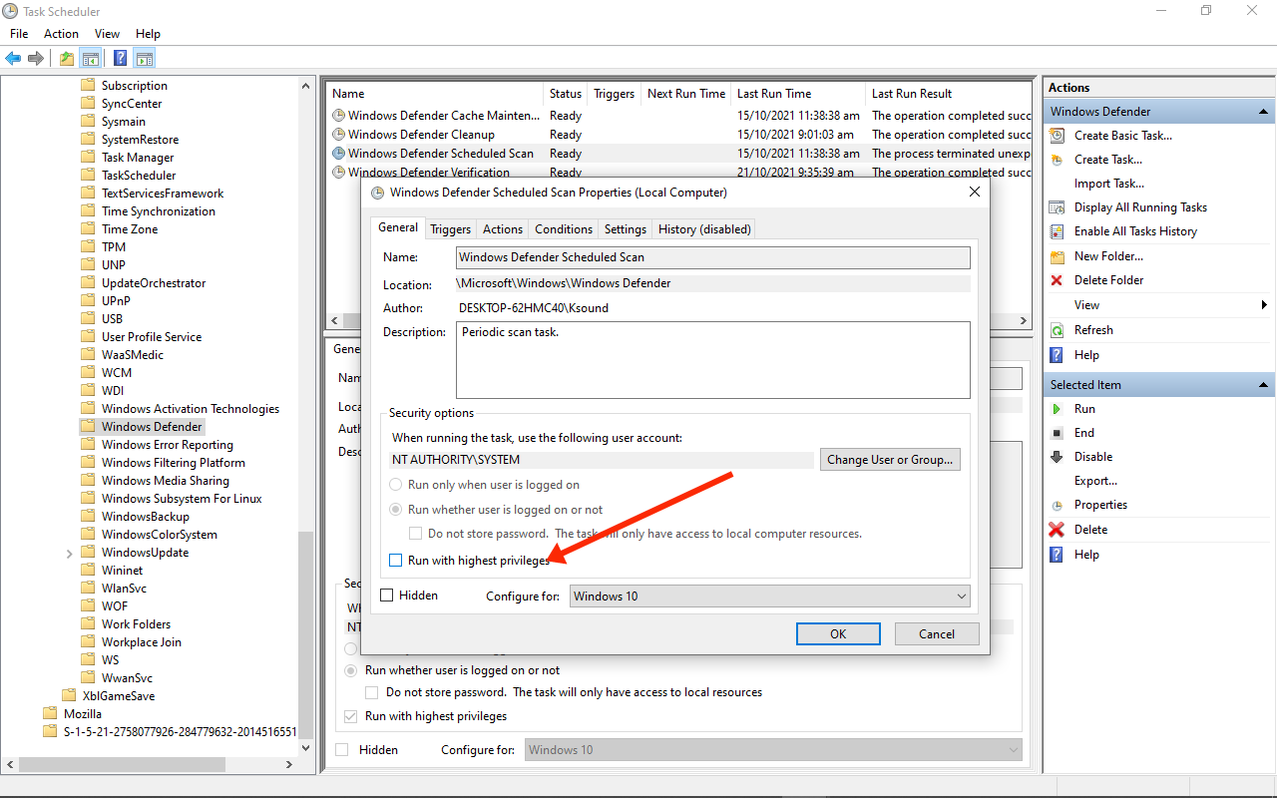Sort by Status column header
The height and width of the screenshot is (798, 1277).
click(566, 94)
